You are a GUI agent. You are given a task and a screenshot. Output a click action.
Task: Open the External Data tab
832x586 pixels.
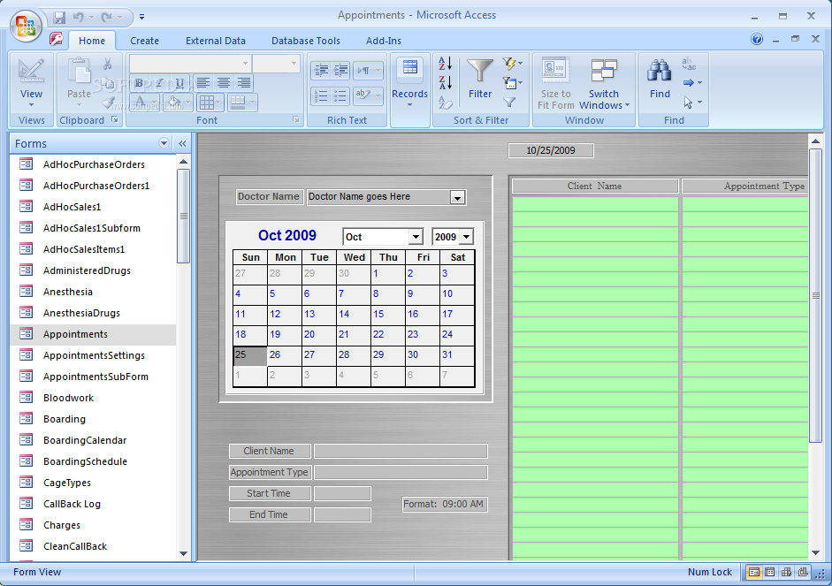coord(216,41)
